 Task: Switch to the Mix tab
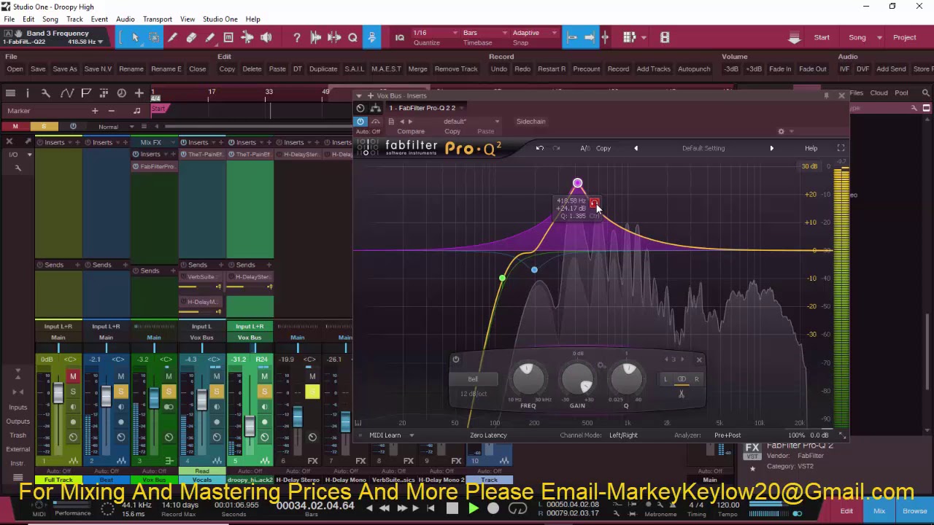click(x=879, y=511)
